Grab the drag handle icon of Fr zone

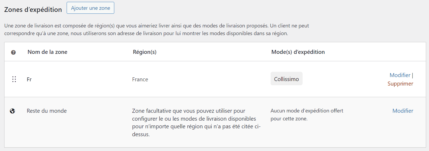14,79
